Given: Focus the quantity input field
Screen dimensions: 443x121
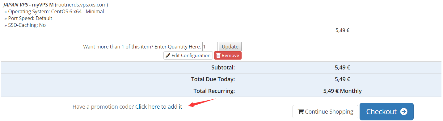Looking at the screenshot, I should click(210, 47).
